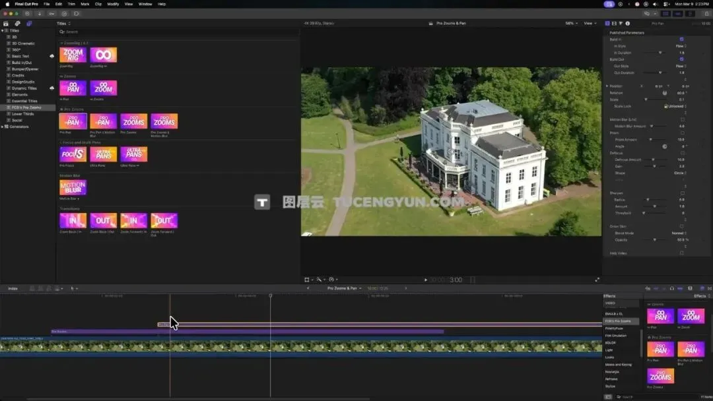Enable the Defocus checkbox

[682, 153]
